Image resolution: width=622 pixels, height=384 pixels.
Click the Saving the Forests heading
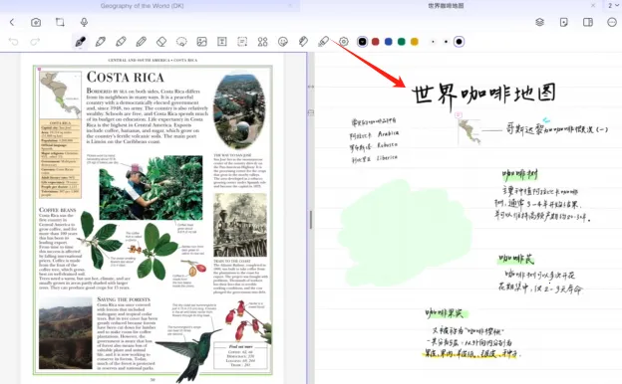click(124, 299)
